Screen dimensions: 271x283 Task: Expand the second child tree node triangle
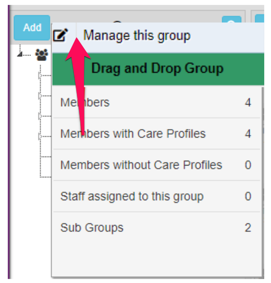coord(40,96)
